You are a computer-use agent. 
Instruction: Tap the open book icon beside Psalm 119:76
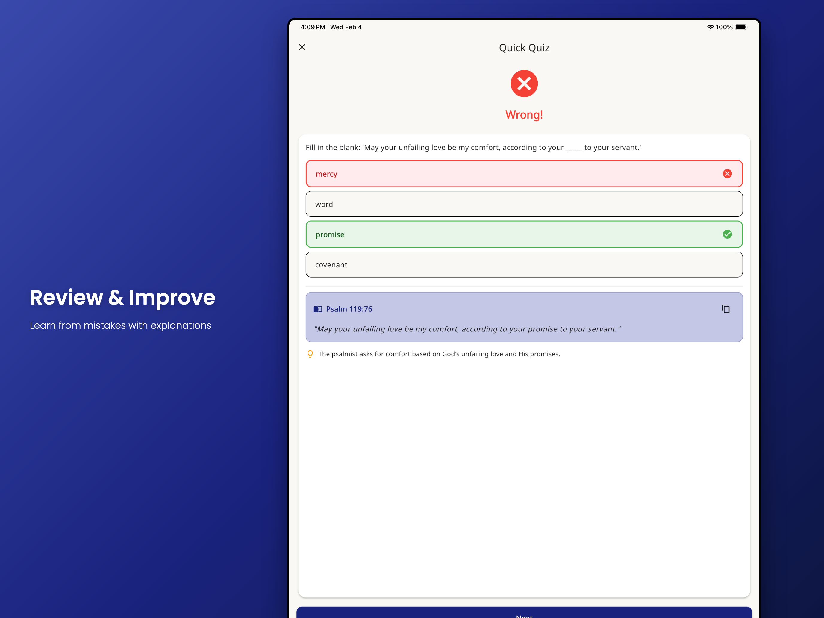(x=318, y=309)
